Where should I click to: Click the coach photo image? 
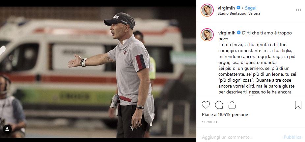[98, 72]
